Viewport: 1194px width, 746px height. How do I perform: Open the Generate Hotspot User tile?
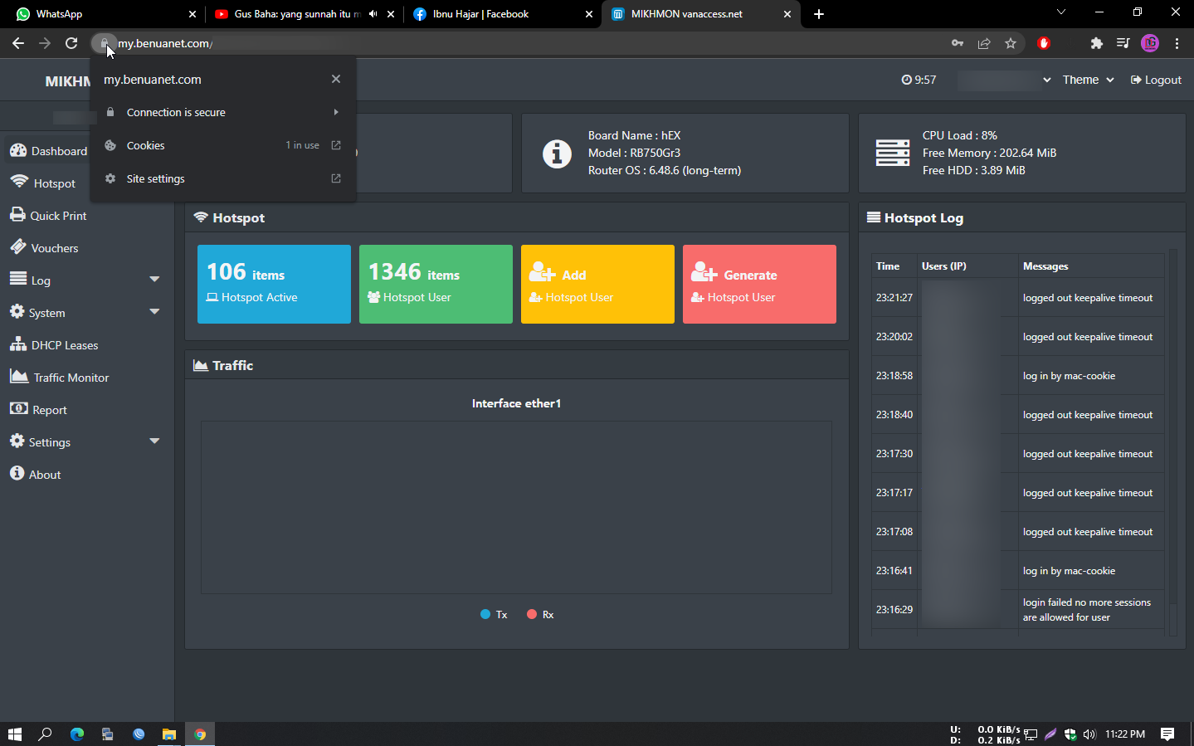758,284
